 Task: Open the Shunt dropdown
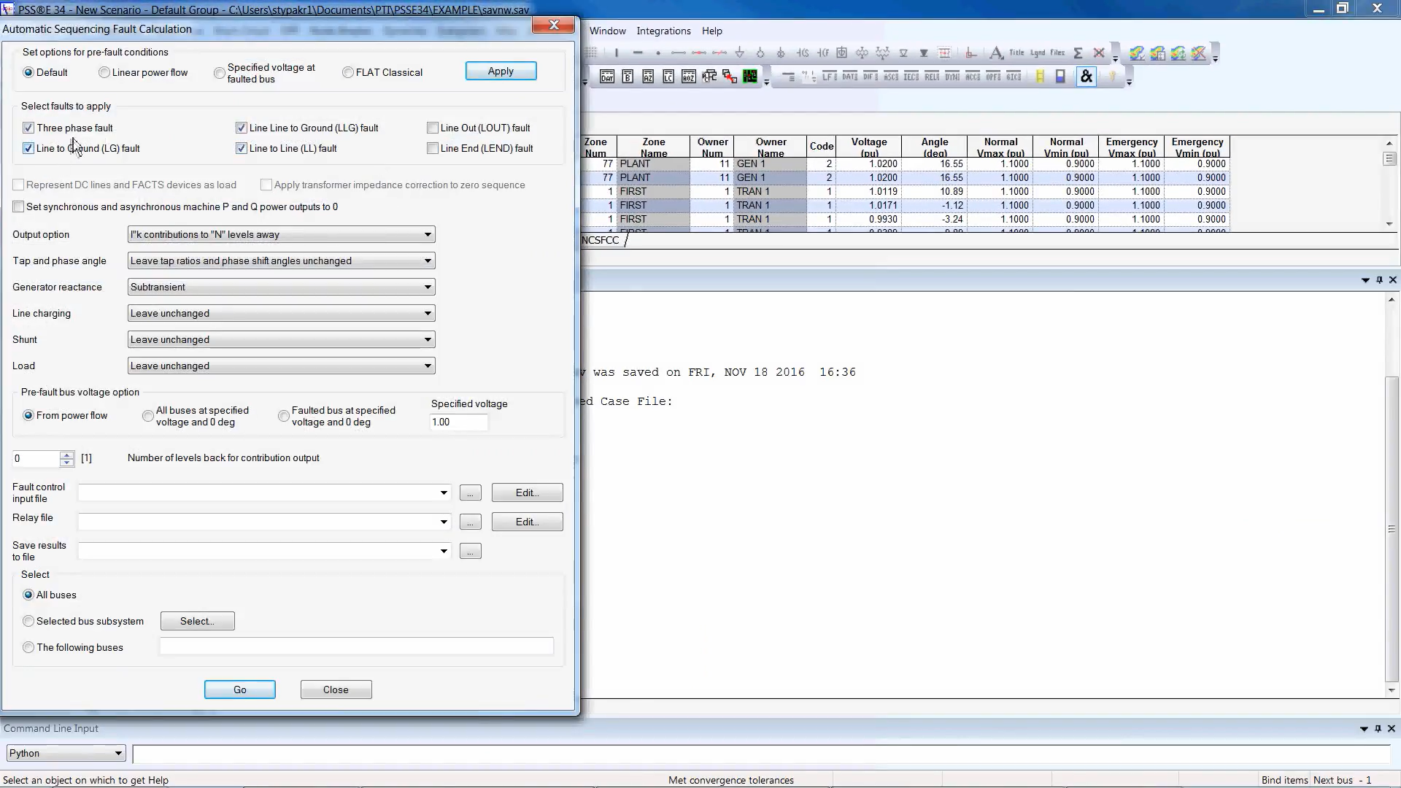pos(281,339)
